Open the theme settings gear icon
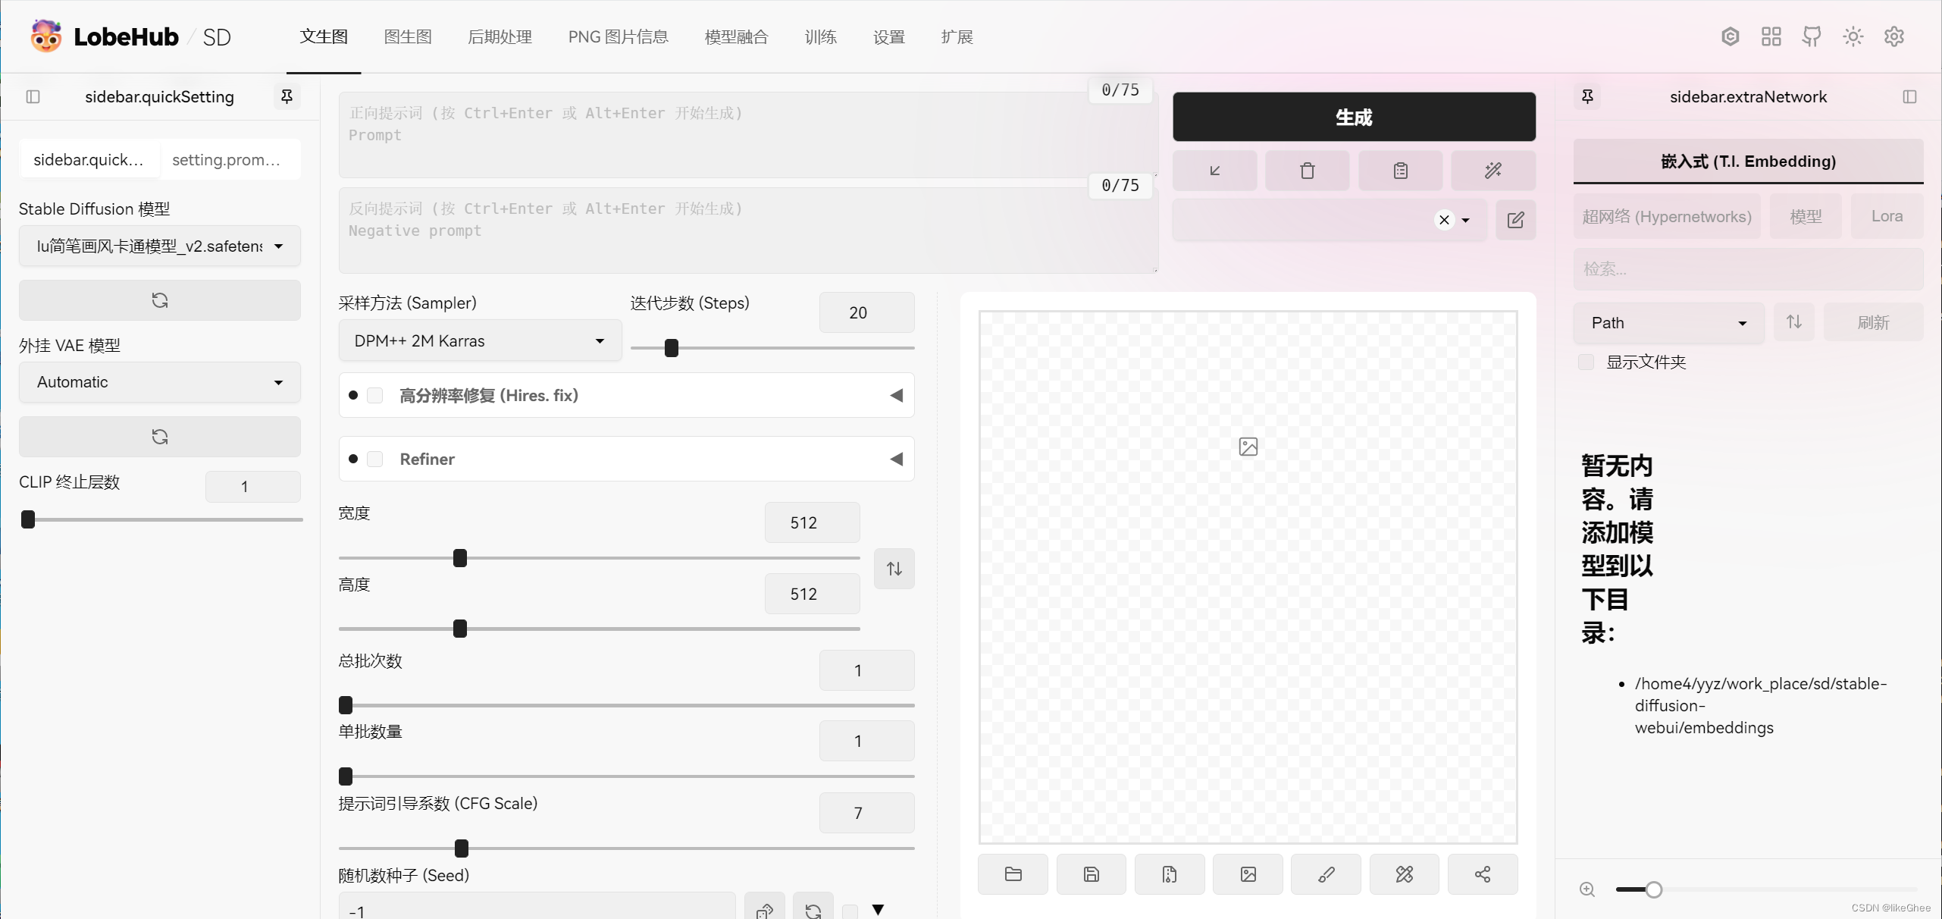 1893,36
